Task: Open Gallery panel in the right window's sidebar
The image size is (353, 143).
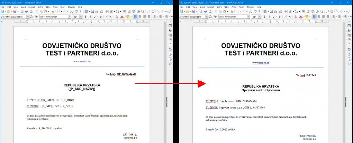Action: (349, 35)
